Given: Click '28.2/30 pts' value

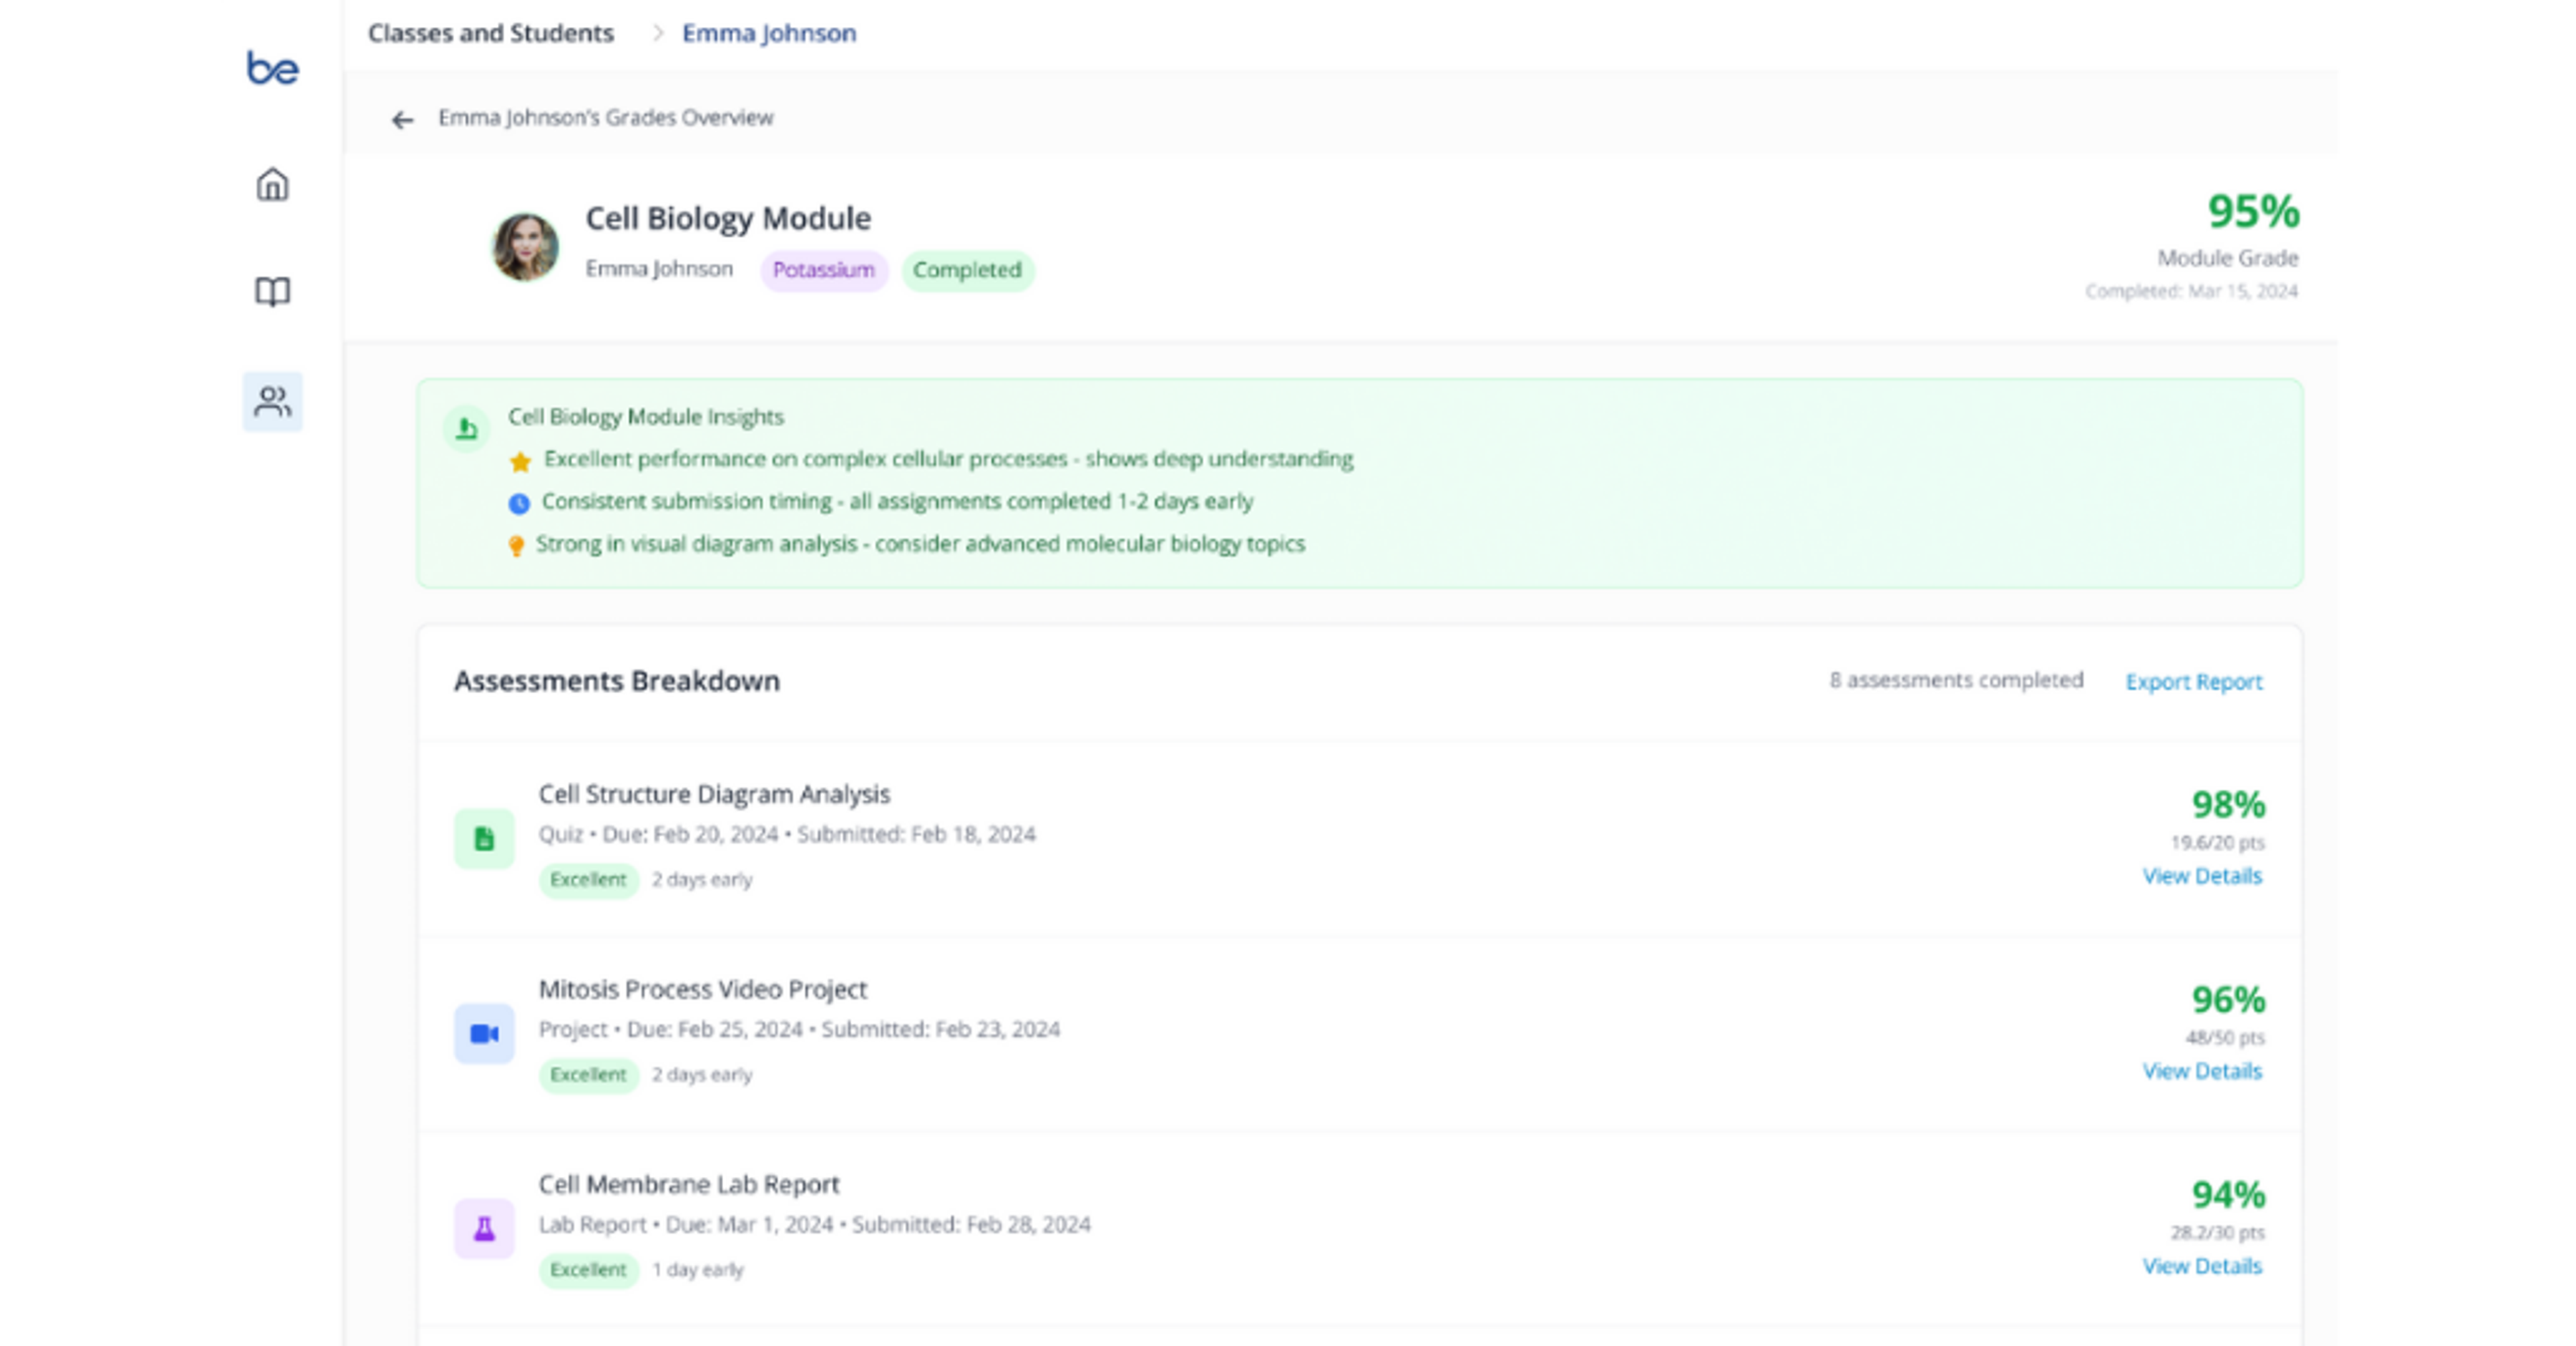Looking at the screenshot, I should pos(2217,1233).
